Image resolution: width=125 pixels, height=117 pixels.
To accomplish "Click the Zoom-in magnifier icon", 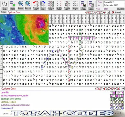I will pos(21,4).
